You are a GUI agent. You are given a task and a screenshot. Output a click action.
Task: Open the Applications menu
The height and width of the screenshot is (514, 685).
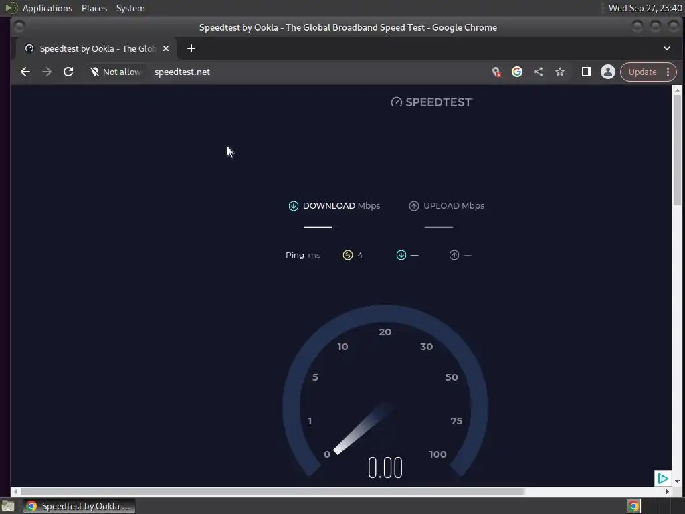click(x=47, y=8)
